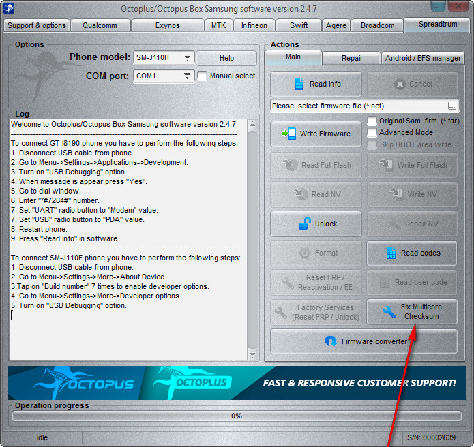Click the Format gear icon
474x447 pixels.
click(304, 253)
